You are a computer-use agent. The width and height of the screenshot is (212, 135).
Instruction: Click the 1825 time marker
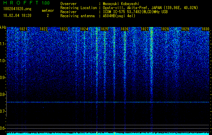coord(104,29)
